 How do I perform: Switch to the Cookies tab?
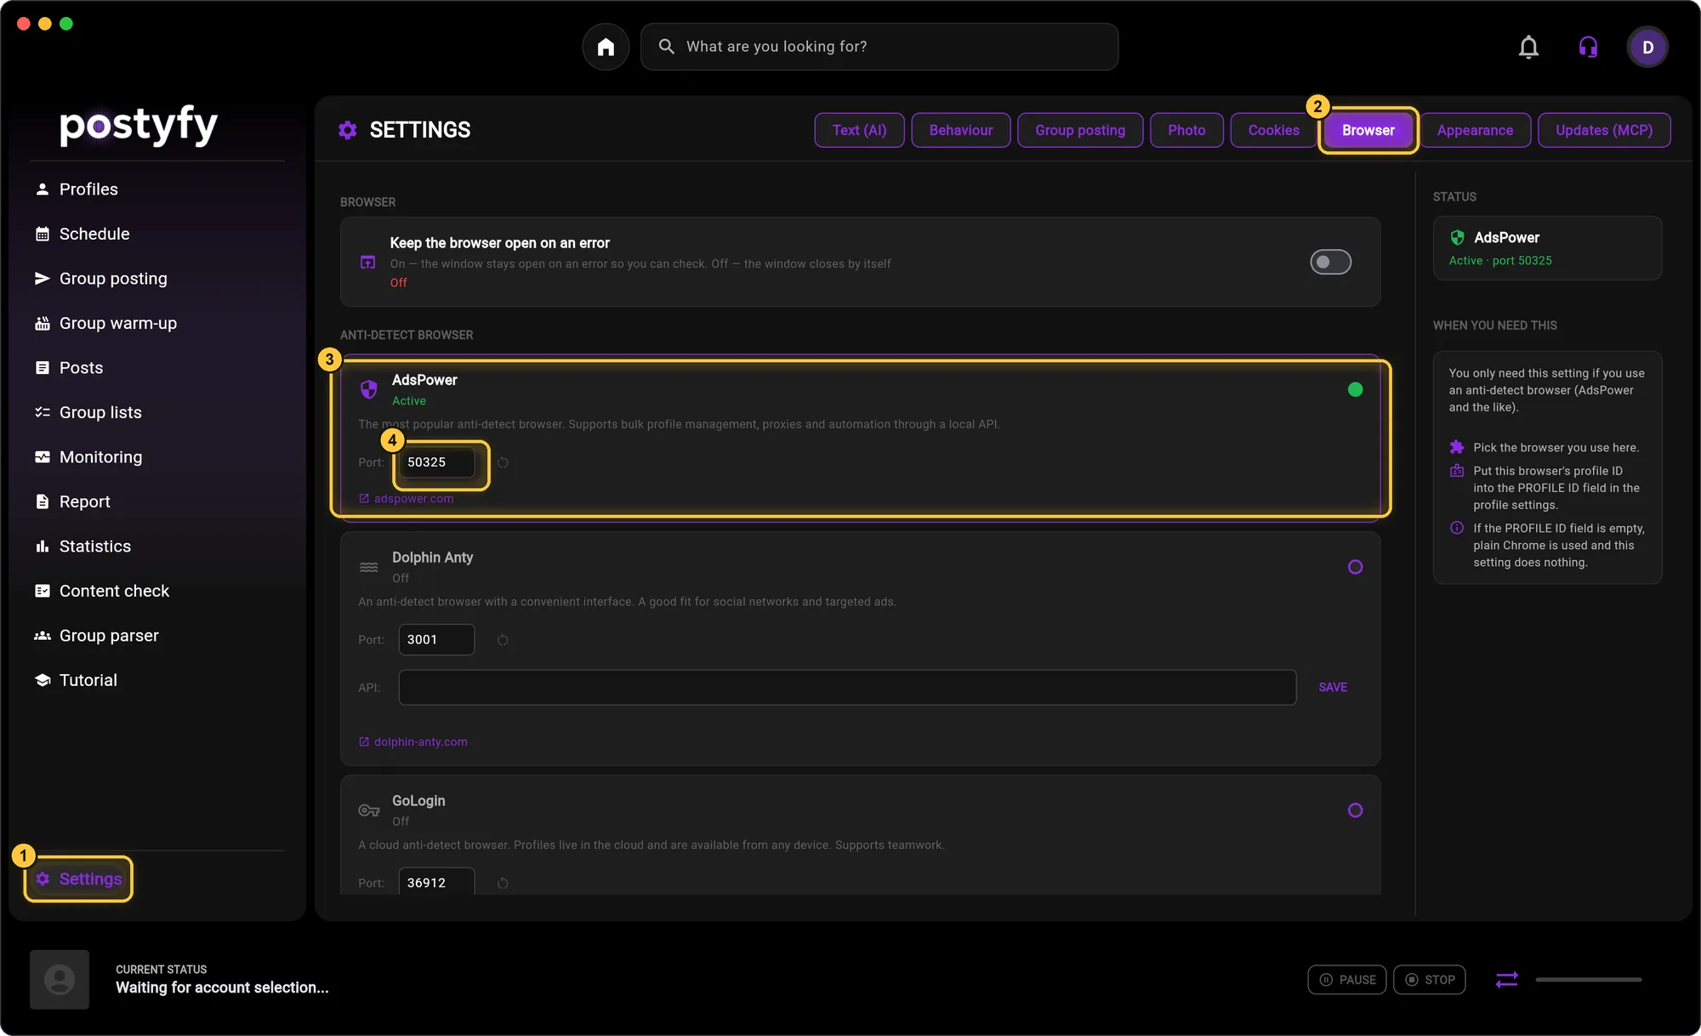click(x=1273, y=130)
